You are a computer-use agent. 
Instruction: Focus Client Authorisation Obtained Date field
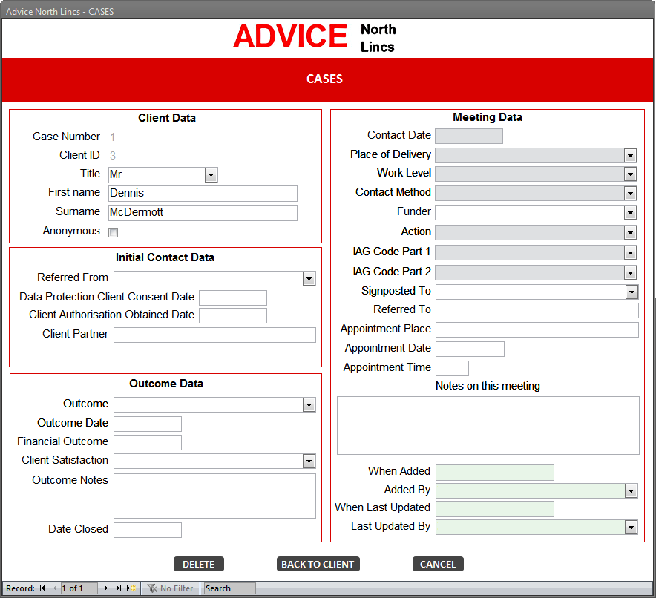[x=233, y=316]
